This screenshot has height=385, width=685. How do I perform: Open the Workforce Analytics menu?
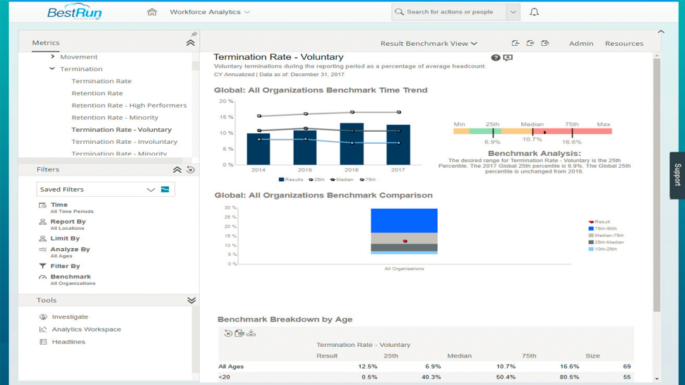pyautogui.click(x=210, y=12)
